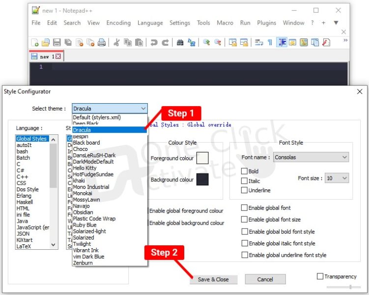Screen dimensions: 369x295
Task: Click the Save All toolbar icon
Action: (68, 42)
